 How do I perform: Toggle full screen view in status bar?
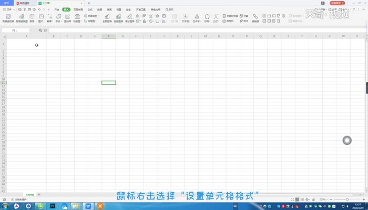292,199
